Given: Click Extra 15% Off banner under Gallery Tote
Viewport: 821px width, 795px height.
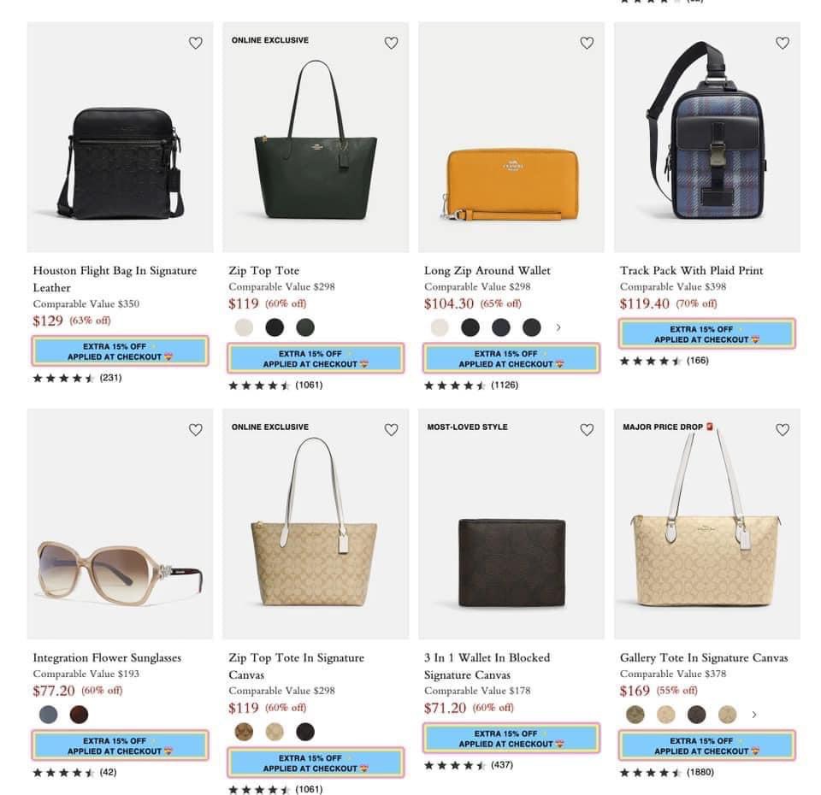Looking at the screenshot, I should pos(707,745).
